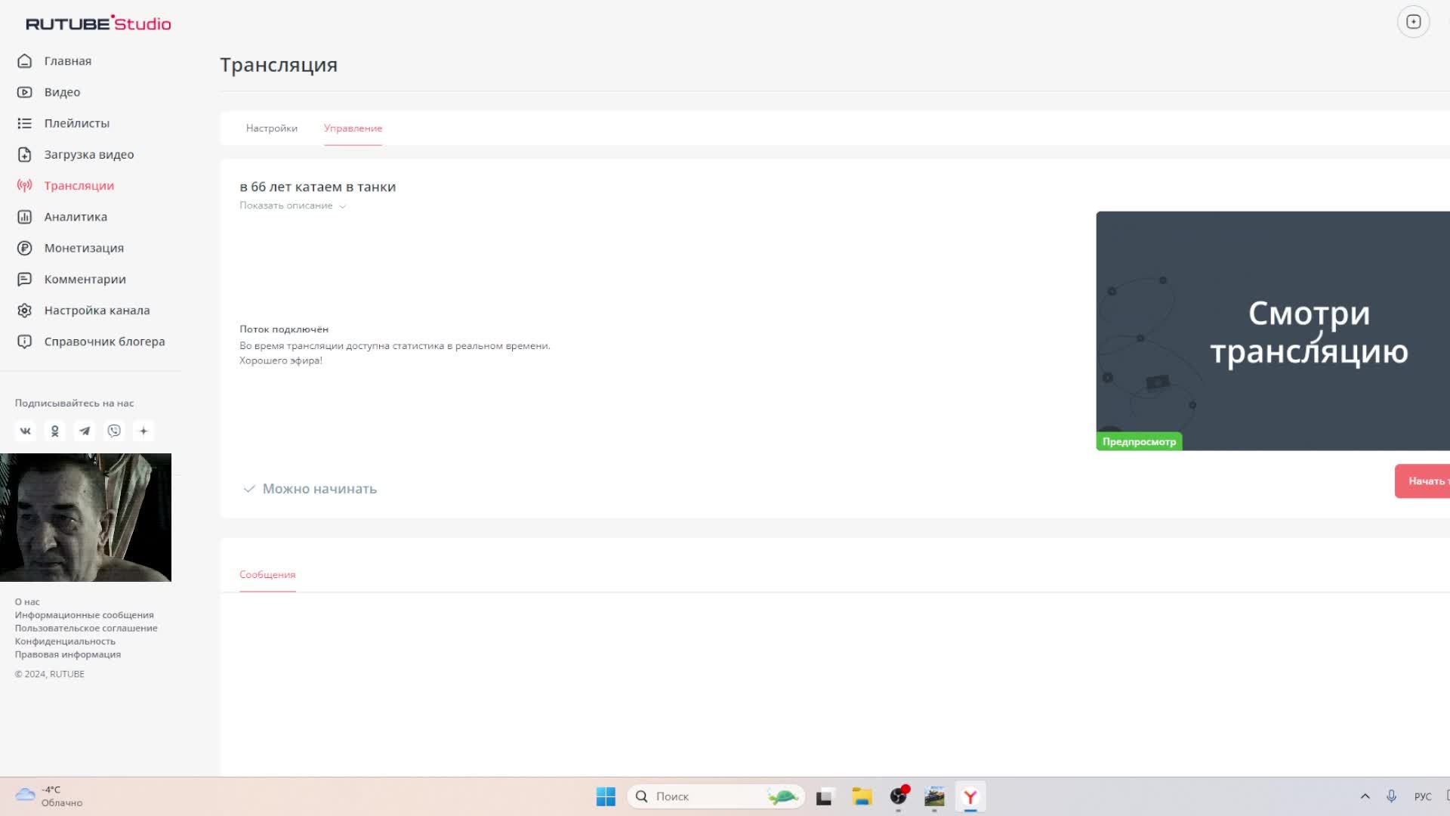Open the Odnoklassniki social icon
Screen dimensions: 1450x816
54,431
